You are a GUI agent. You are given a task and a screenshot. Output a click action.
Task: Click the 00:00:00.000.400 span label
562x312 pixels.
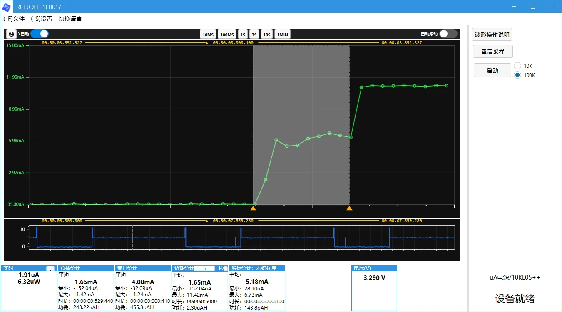point(233,42)
